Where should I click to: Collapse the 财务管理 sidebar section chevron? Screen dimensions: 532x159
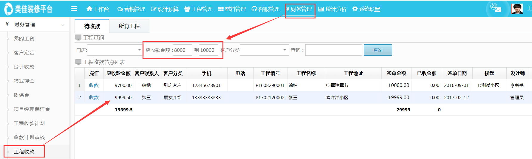(x=63, y=25)
